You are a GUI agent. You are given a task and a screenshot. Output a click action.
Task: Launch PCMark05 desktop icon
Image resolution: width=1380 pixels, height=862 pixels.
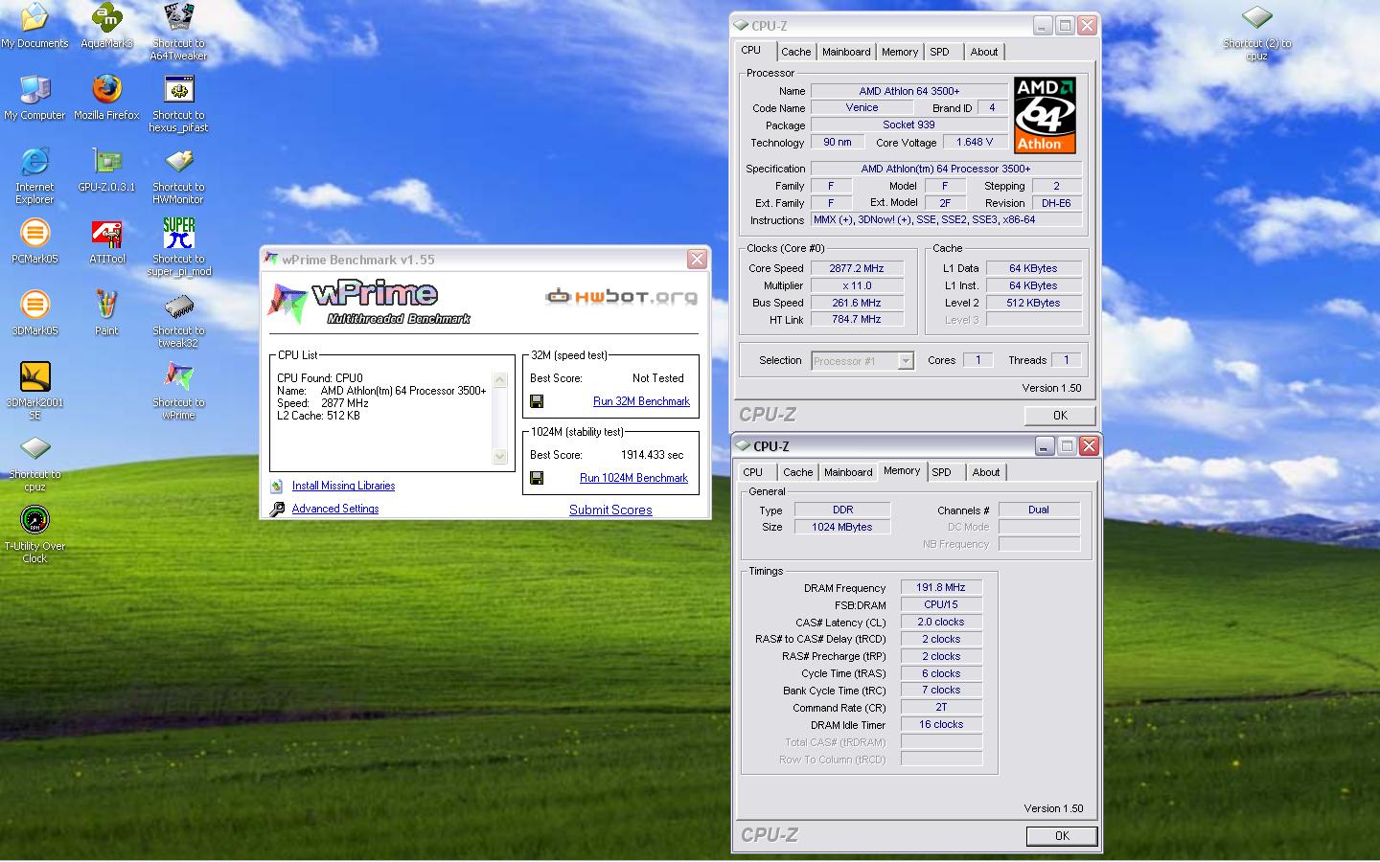[x=34, y=241]
